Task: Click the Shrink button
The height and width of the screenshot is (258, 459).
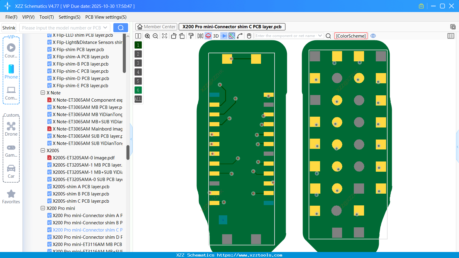Action: click(9, 27)
